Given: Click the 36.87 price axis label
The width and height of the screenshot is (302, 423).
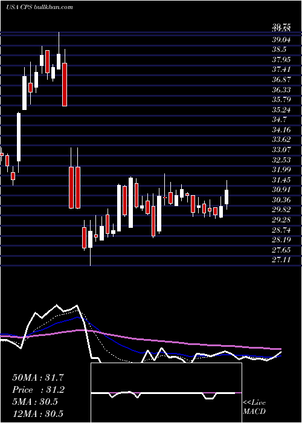Looking at the screenshot, I should pos(281,80).
